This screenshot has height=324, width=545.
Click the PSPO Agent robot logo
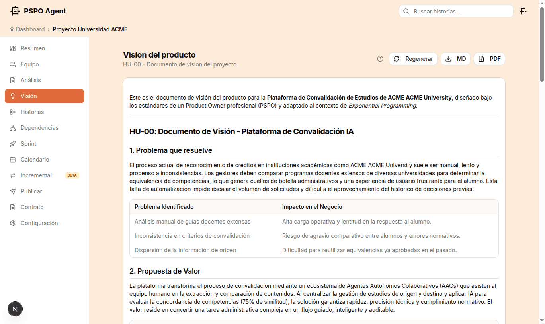(15, 11)
